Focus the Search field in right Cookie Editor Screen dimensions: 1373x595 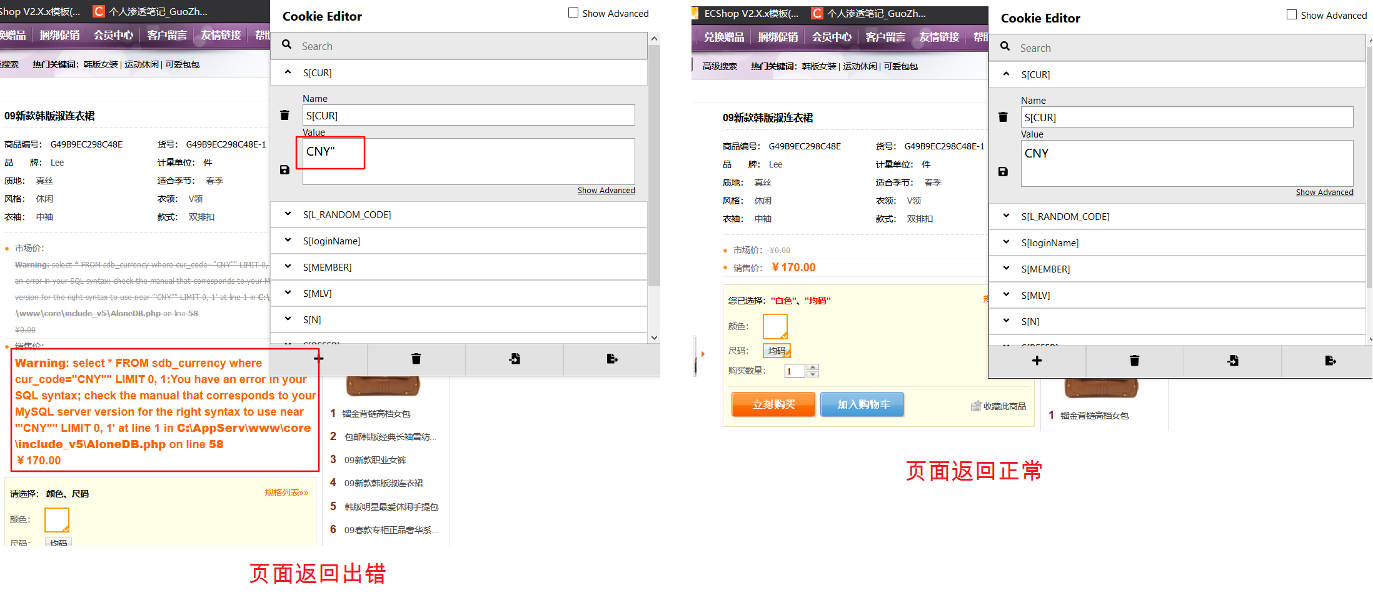pos(1177,47)
